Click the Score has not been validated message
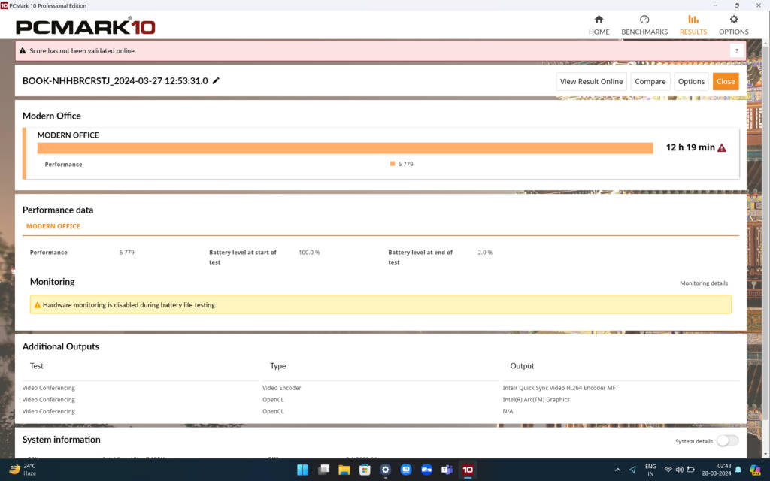 [83, 50]
